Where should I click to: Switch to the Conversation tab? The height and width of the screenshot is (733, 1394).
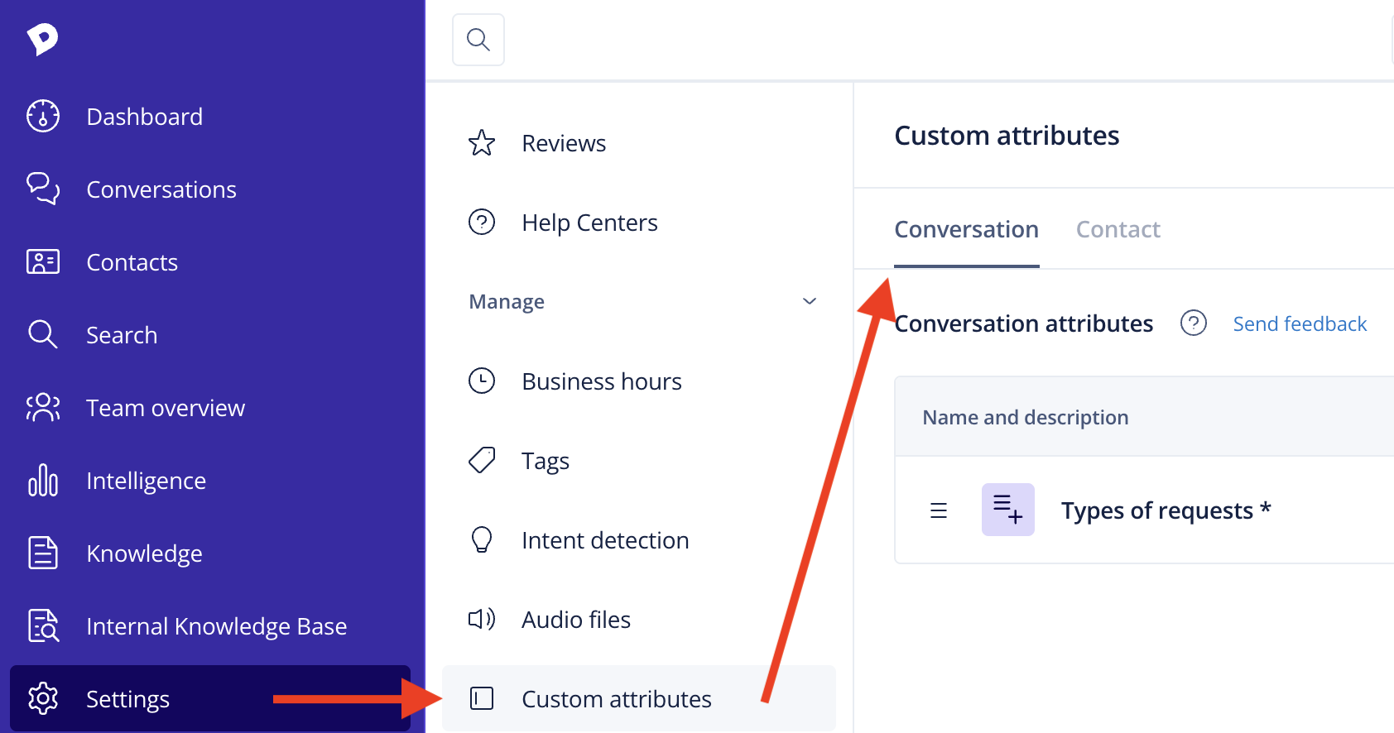tap(967, 229)
